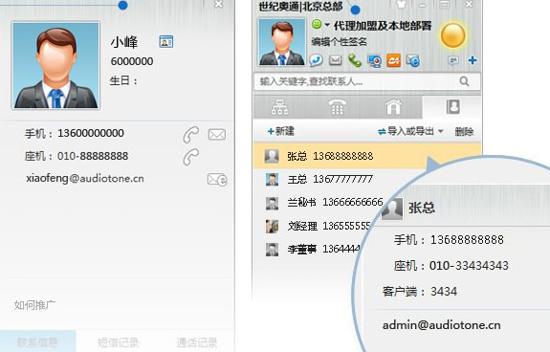The image size is (550, 352).
Task: Open the 如何推广 link
Action: tap(34, 305)
